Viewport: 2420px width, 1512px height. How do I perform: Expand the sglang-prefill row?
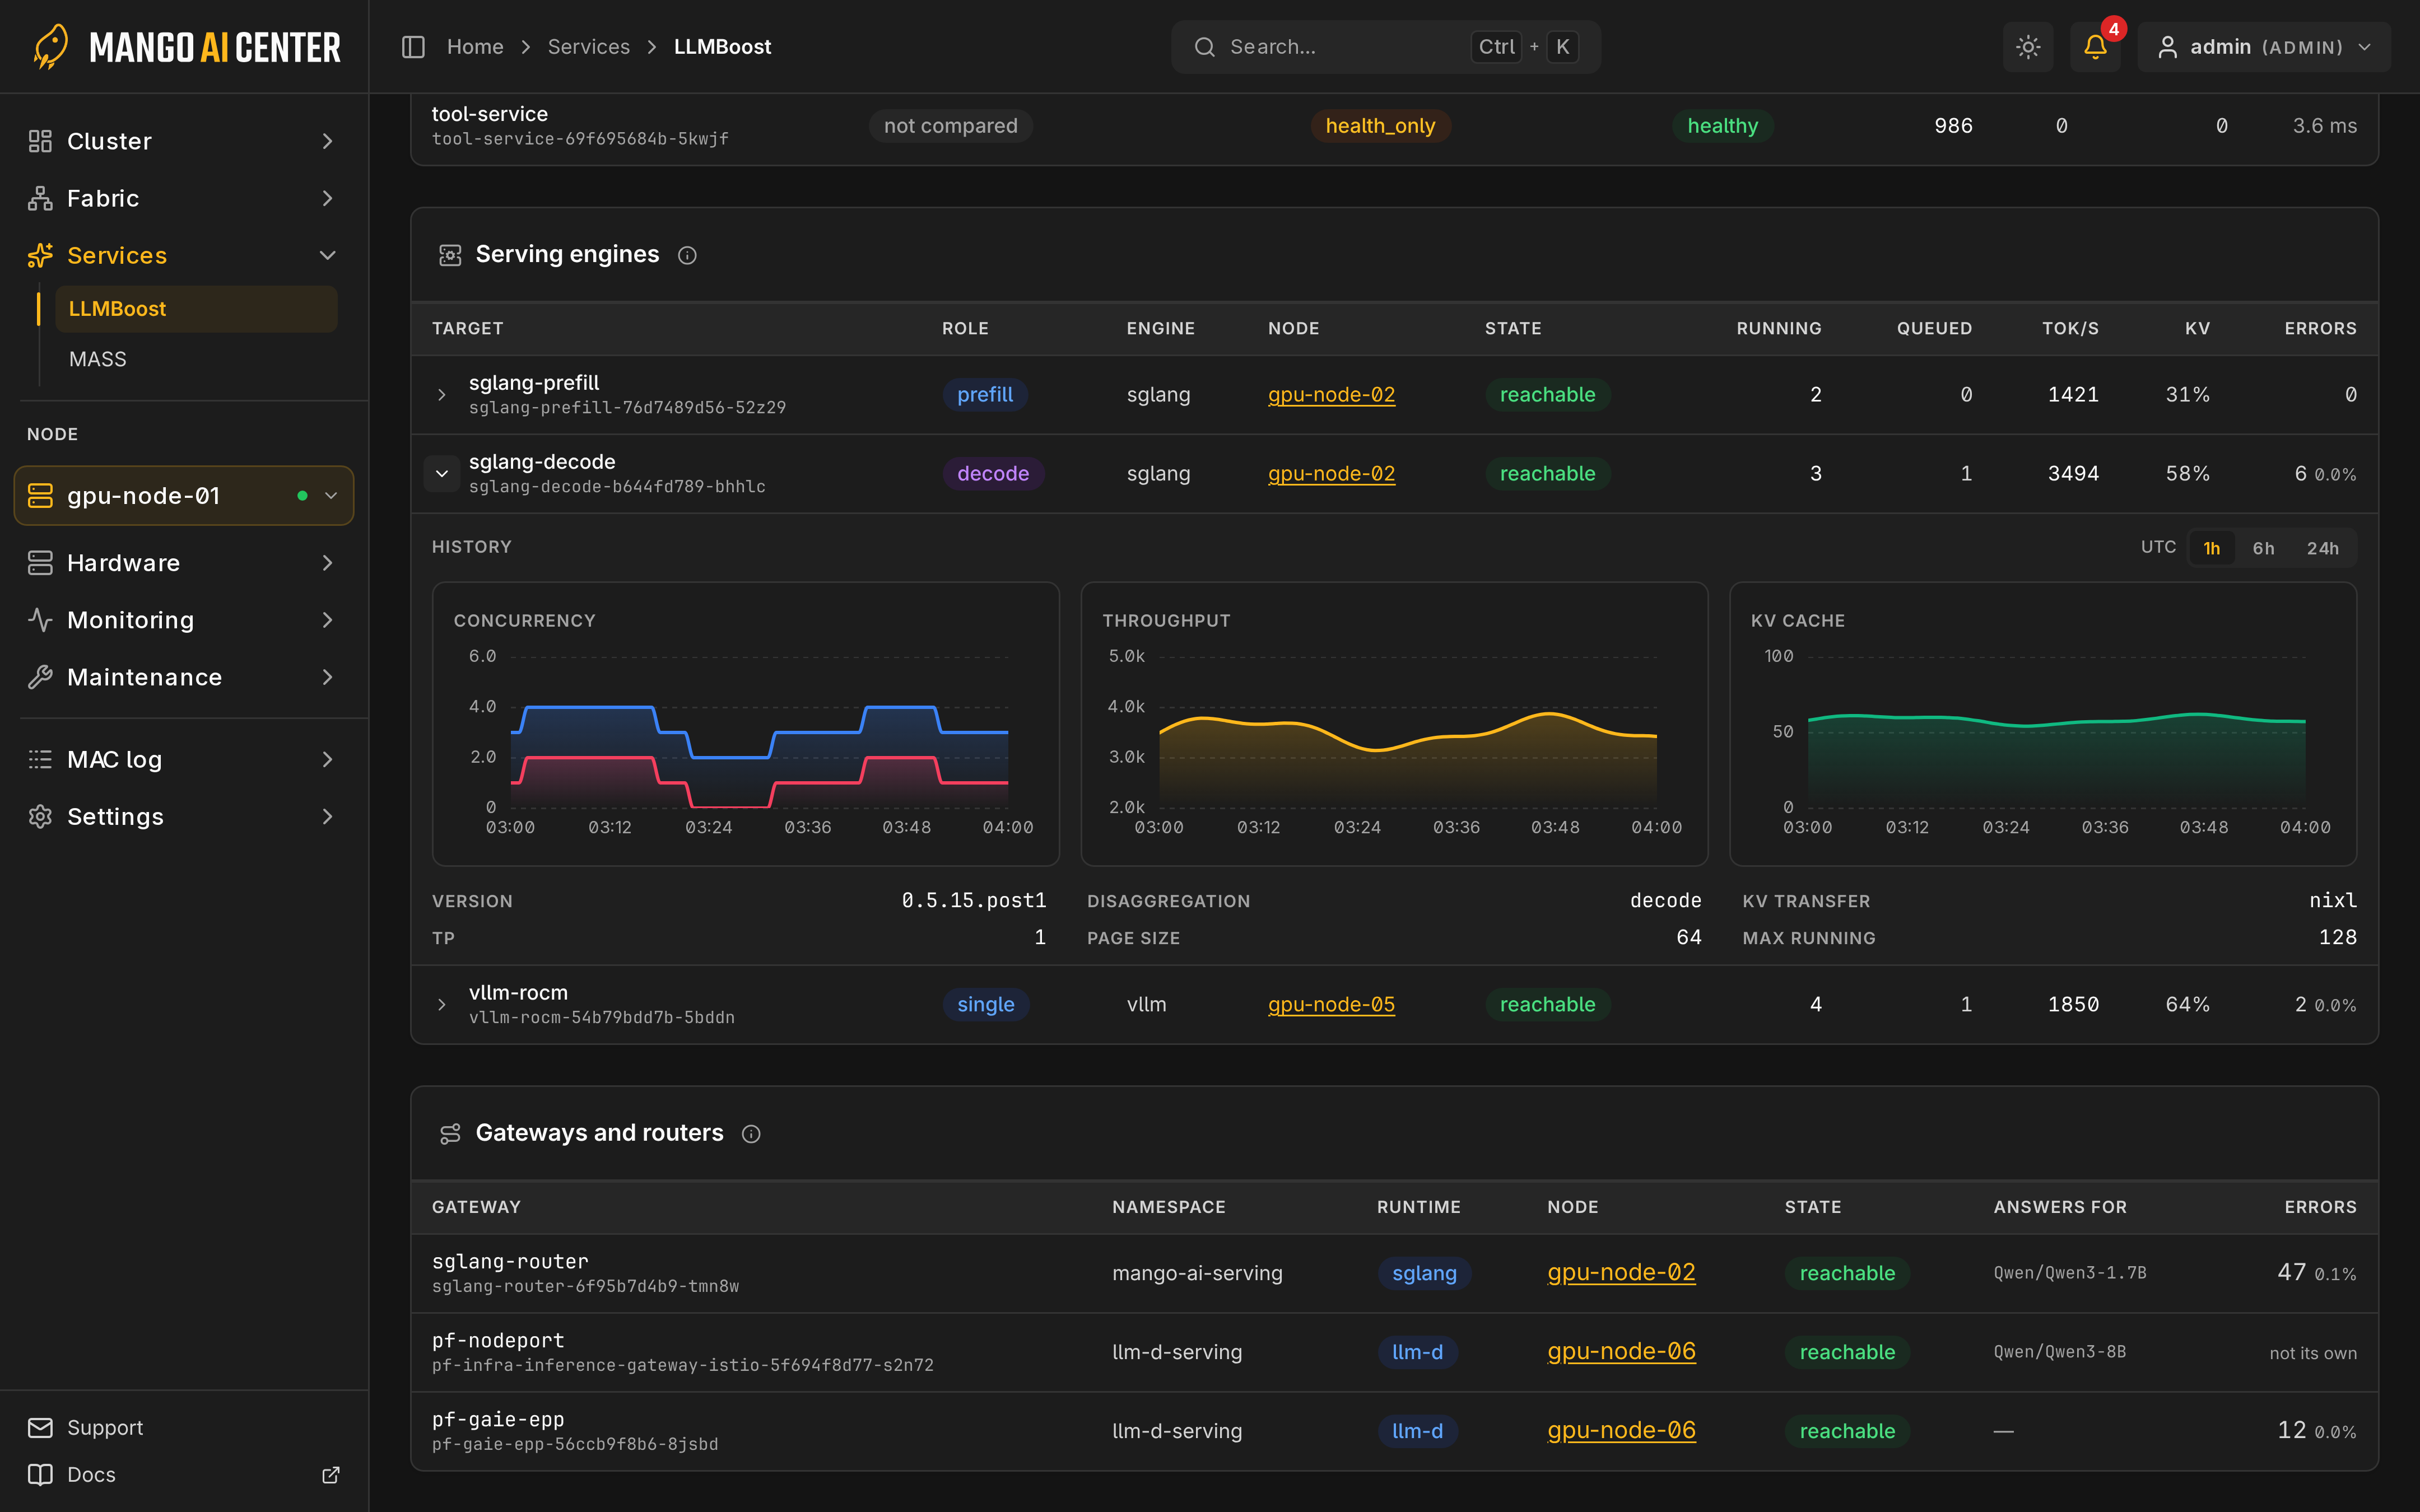point(441,395)
